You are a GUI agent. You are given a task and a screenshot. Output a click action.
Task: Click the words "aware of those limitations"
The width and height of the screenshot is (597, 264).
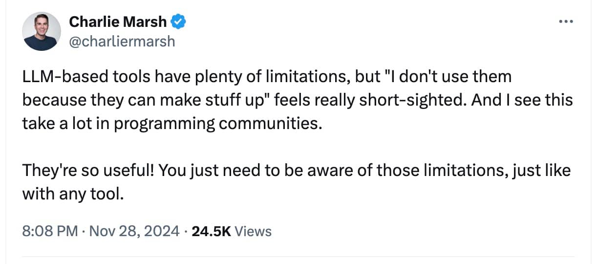click(x=390, y=171)
